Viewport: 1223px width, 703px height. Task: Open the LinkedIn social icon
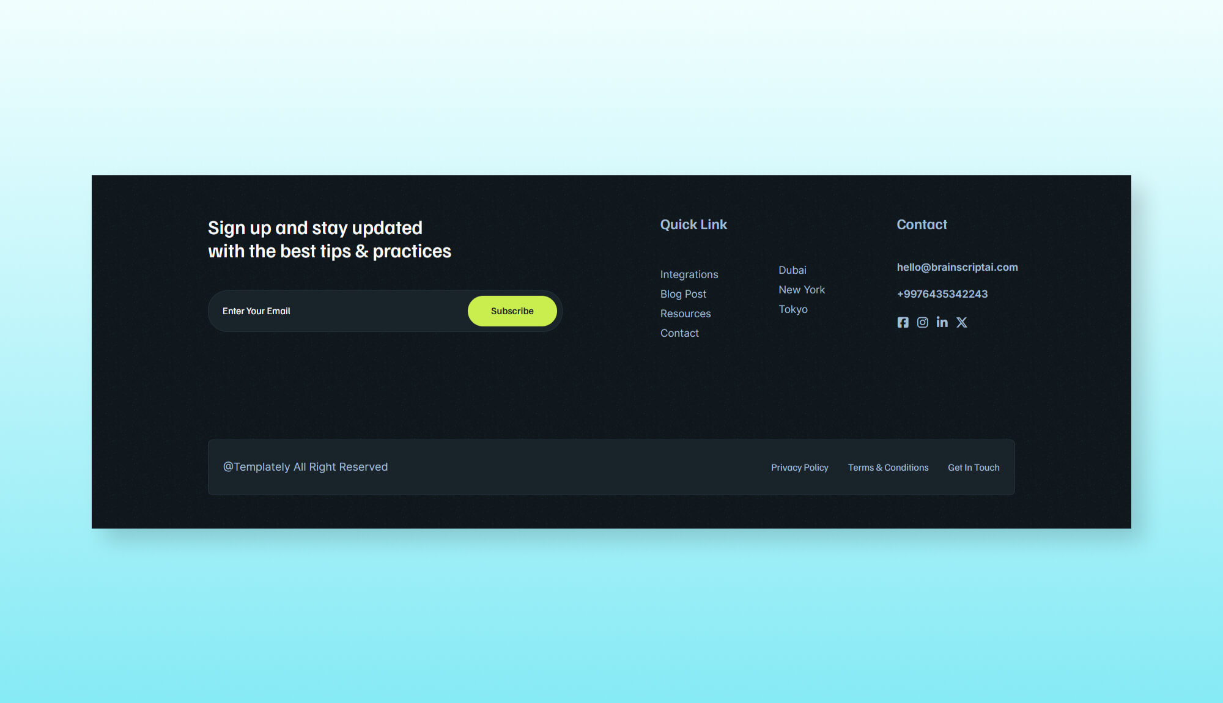tap(942, 322)
